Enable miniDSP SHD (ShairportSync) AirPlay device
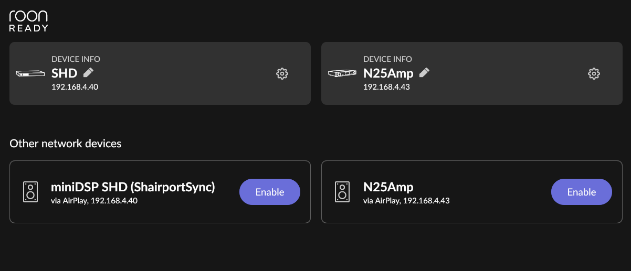This screenshot has width=631, height=271. tap(270, 192)
